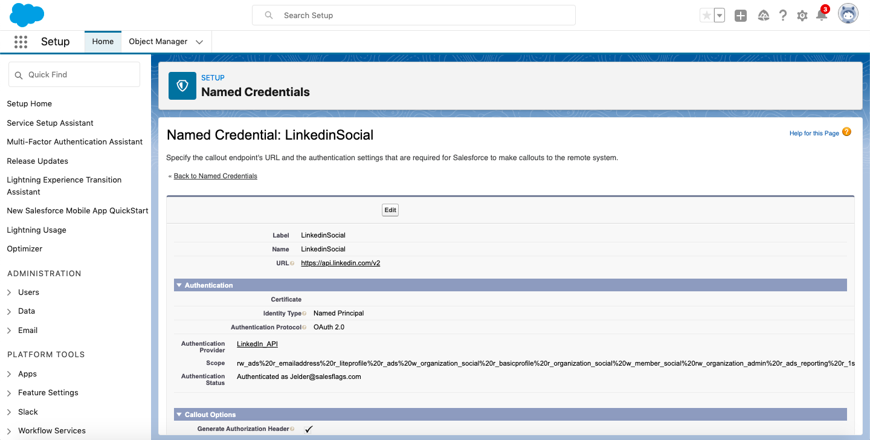Open the user avatar profile menu

click(848, 15)
